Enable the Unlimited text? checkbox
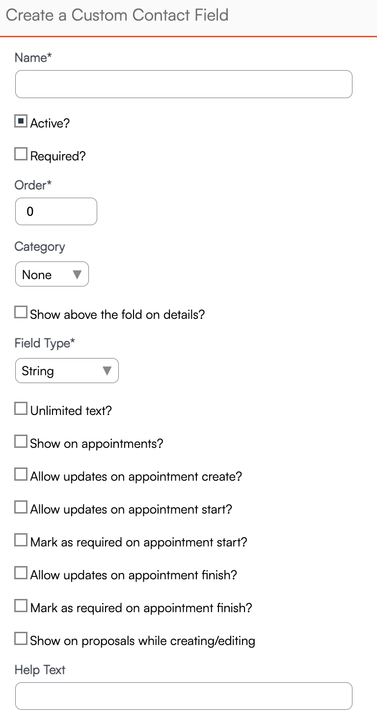 (21, 409)
